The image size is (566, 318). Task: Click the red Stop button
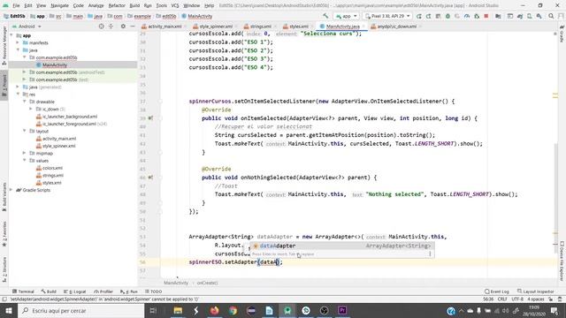[486, 16]
